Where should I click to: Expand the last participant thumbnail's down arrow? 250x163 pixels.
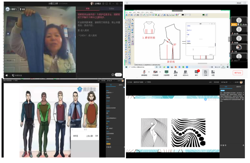(x=239, y=60)
